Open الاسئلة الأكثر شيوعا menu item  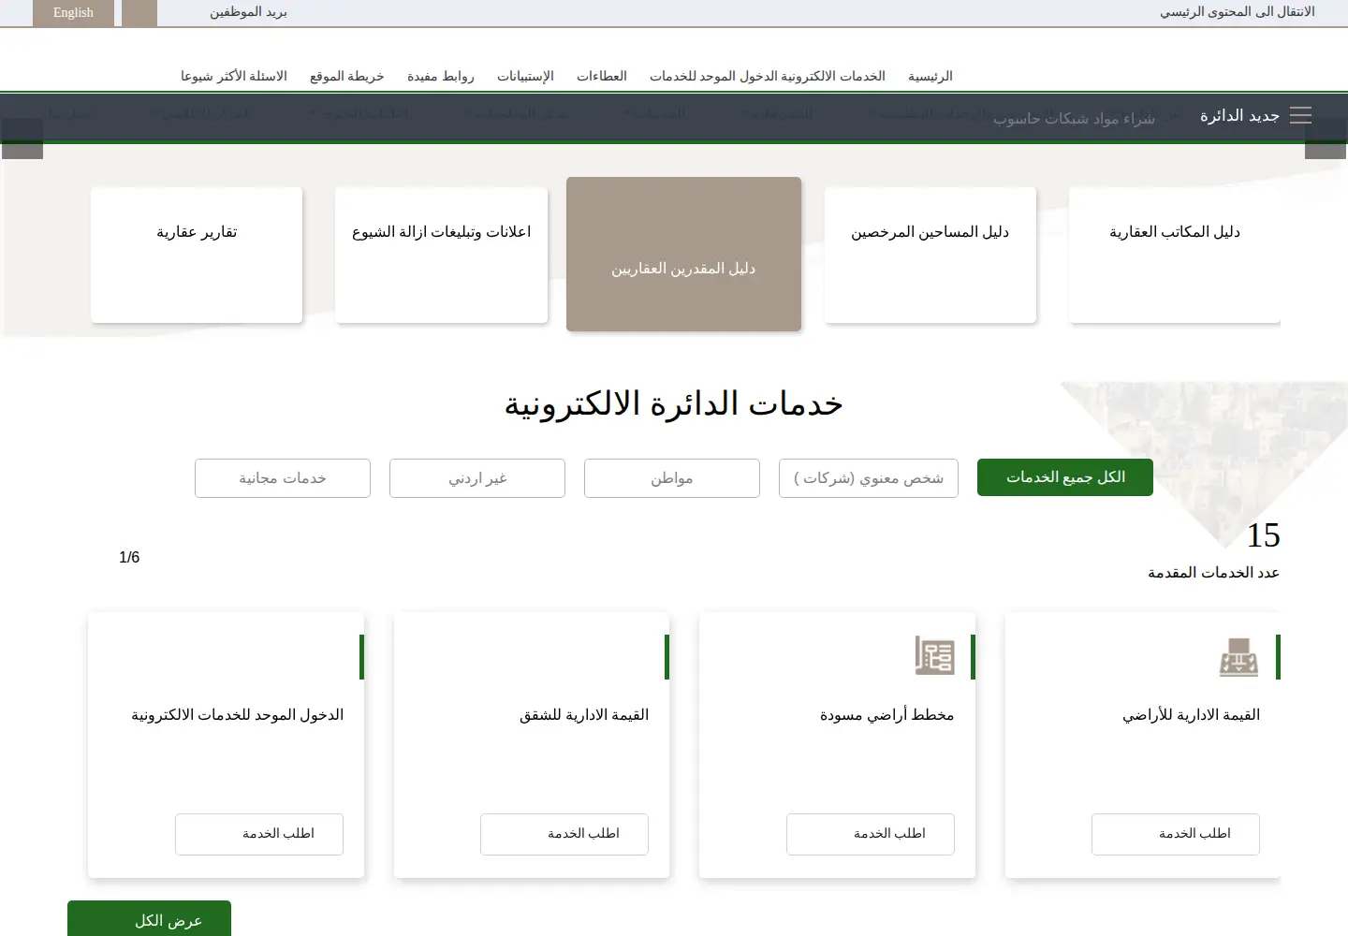point(234,76)
